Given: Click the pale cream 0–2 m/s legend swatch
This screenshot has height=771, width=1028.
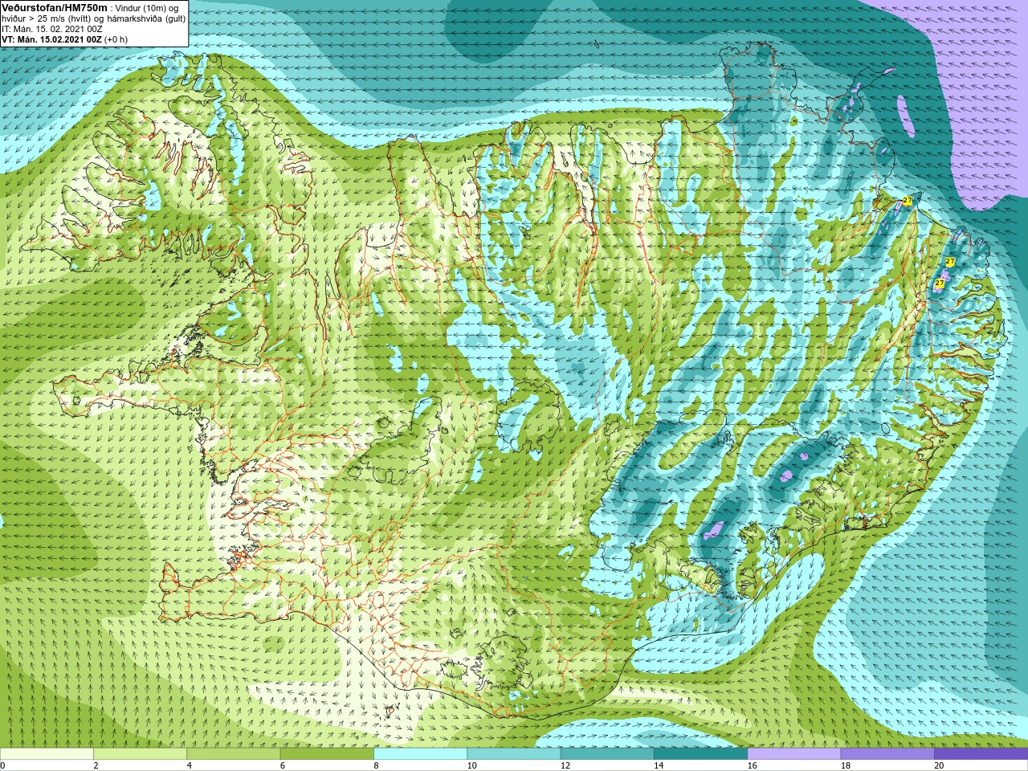Looking at the screenshot, I should [x=47, y=754].
